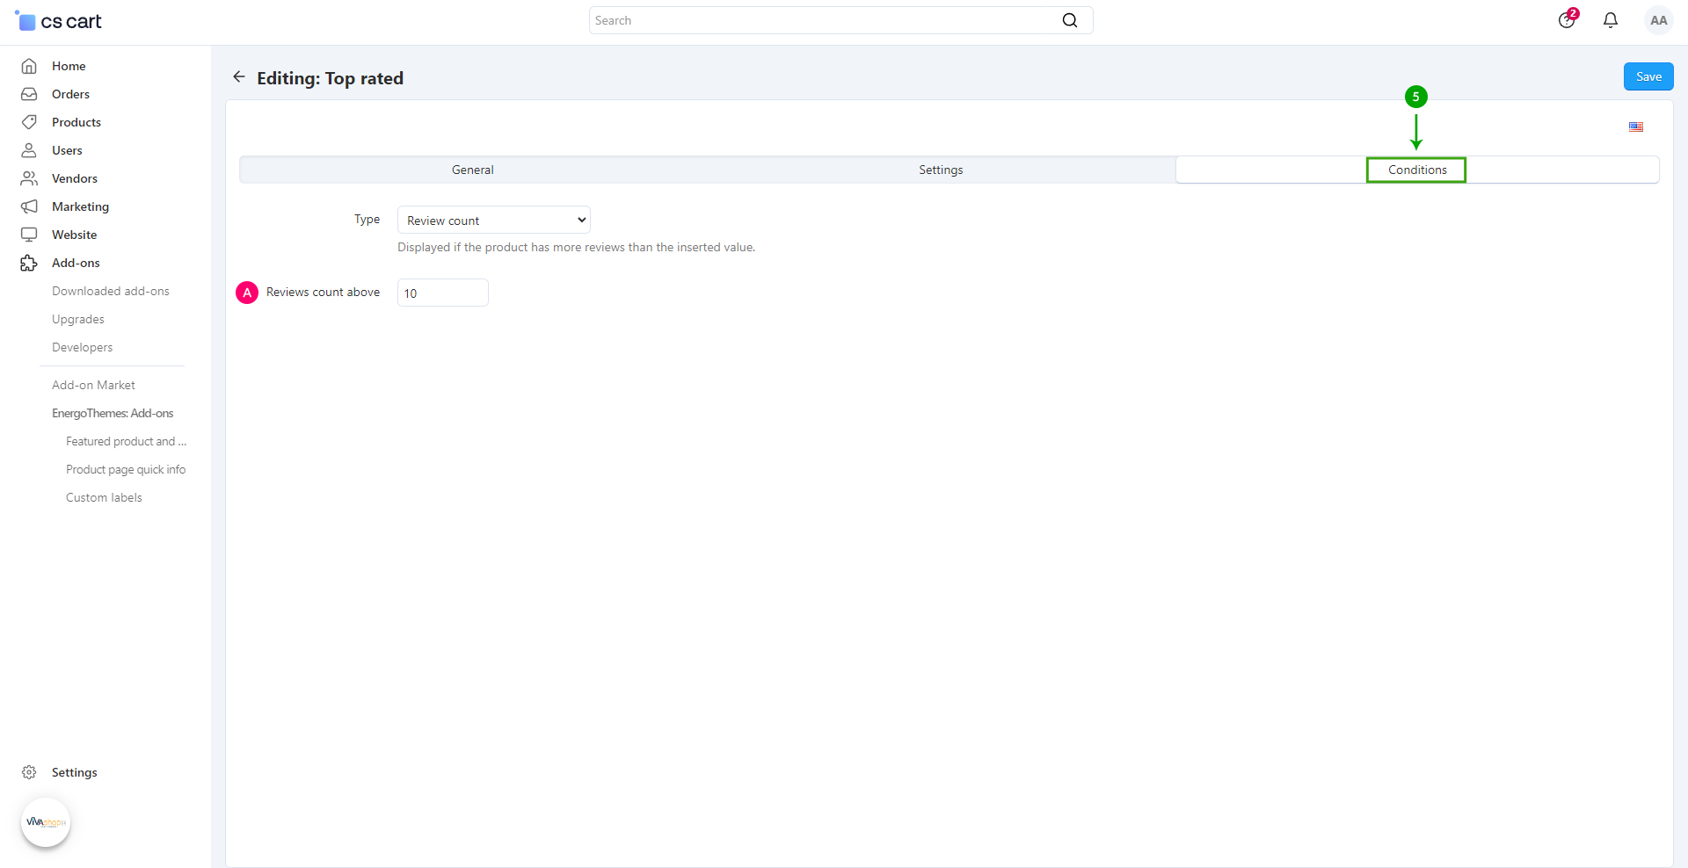Image resolution: width=1688 pixels, height=868 pixels.
Task: Click the Vendors people icon
Action: (x=29, y=178)
